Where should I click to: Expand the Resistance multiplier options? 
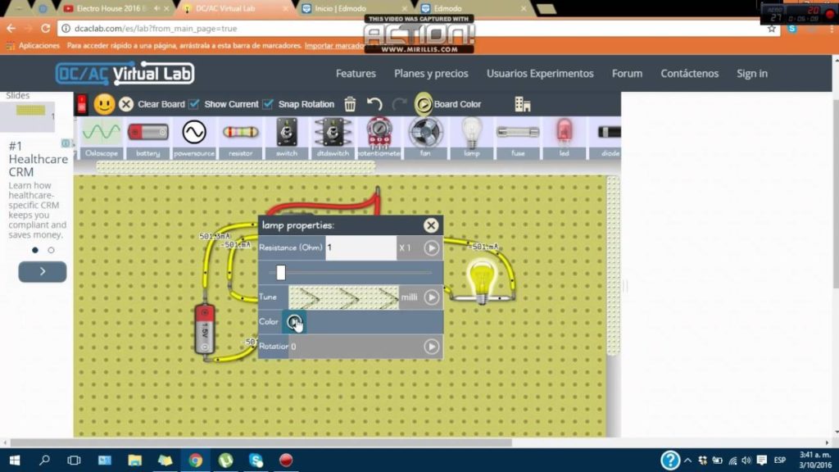(433, 247)
